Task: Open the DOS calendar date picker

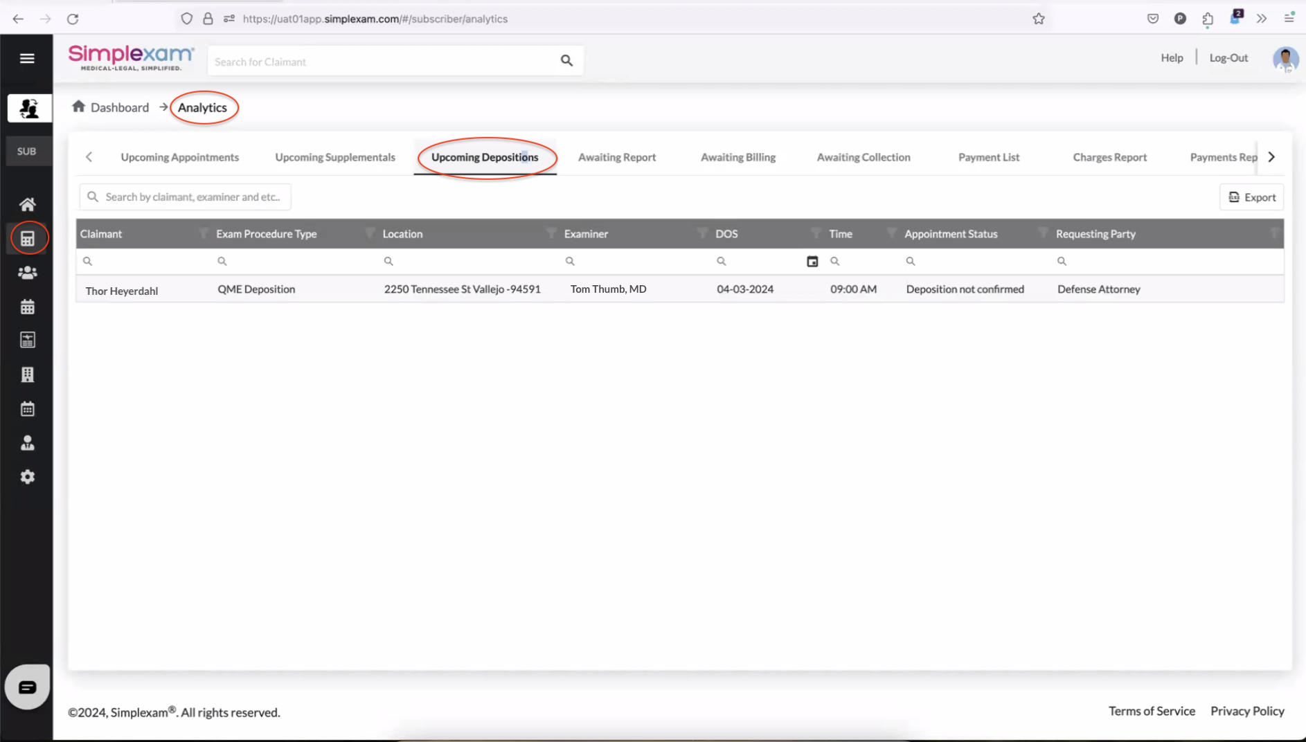Action: coord(812,262)
